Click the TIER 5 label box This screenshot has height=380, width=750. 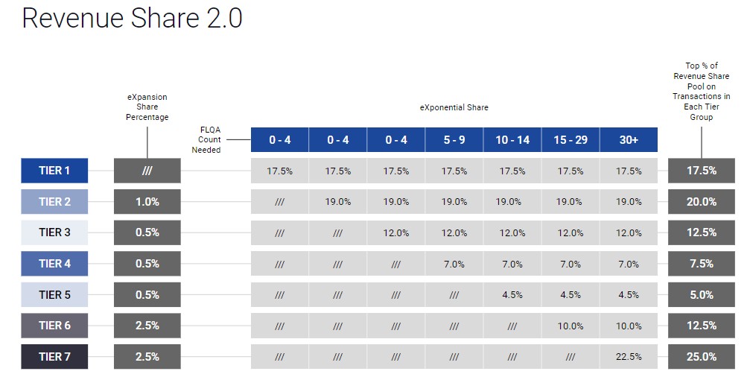[54, 295]
